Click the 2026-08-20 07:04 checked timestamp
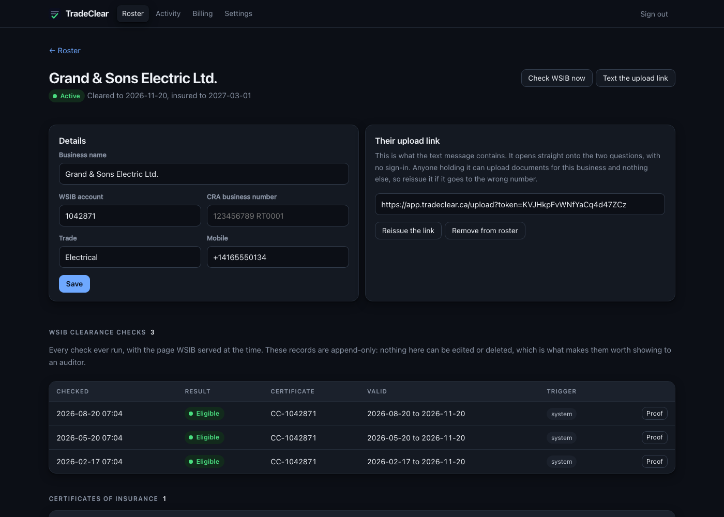 89,414
